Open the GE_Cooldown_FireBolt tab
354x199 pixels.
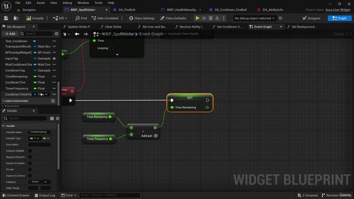pyautogui.click(x=231, y=10)
